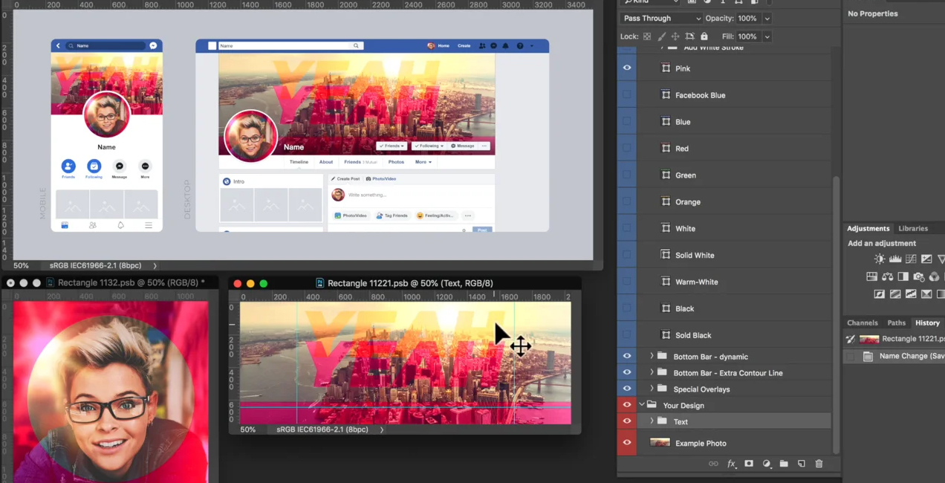This screenshot has height=483, width=945.
Task: Add a Black & White adjustment
Action: (x=903, y=276)
